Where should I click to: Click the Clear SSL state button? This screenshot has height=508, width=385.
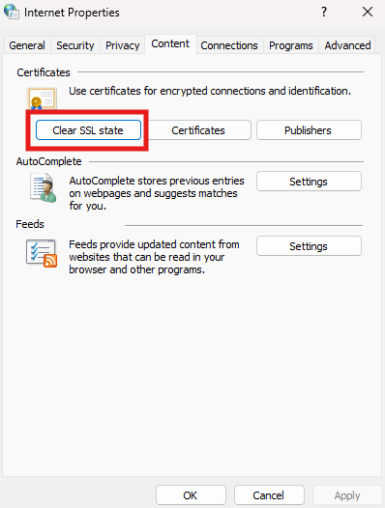pos(88,130)
